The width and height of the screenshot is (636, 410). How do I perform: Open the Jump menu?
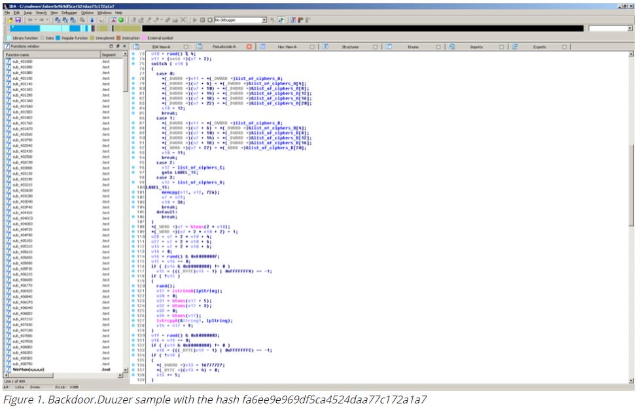[x=27, y=12]
